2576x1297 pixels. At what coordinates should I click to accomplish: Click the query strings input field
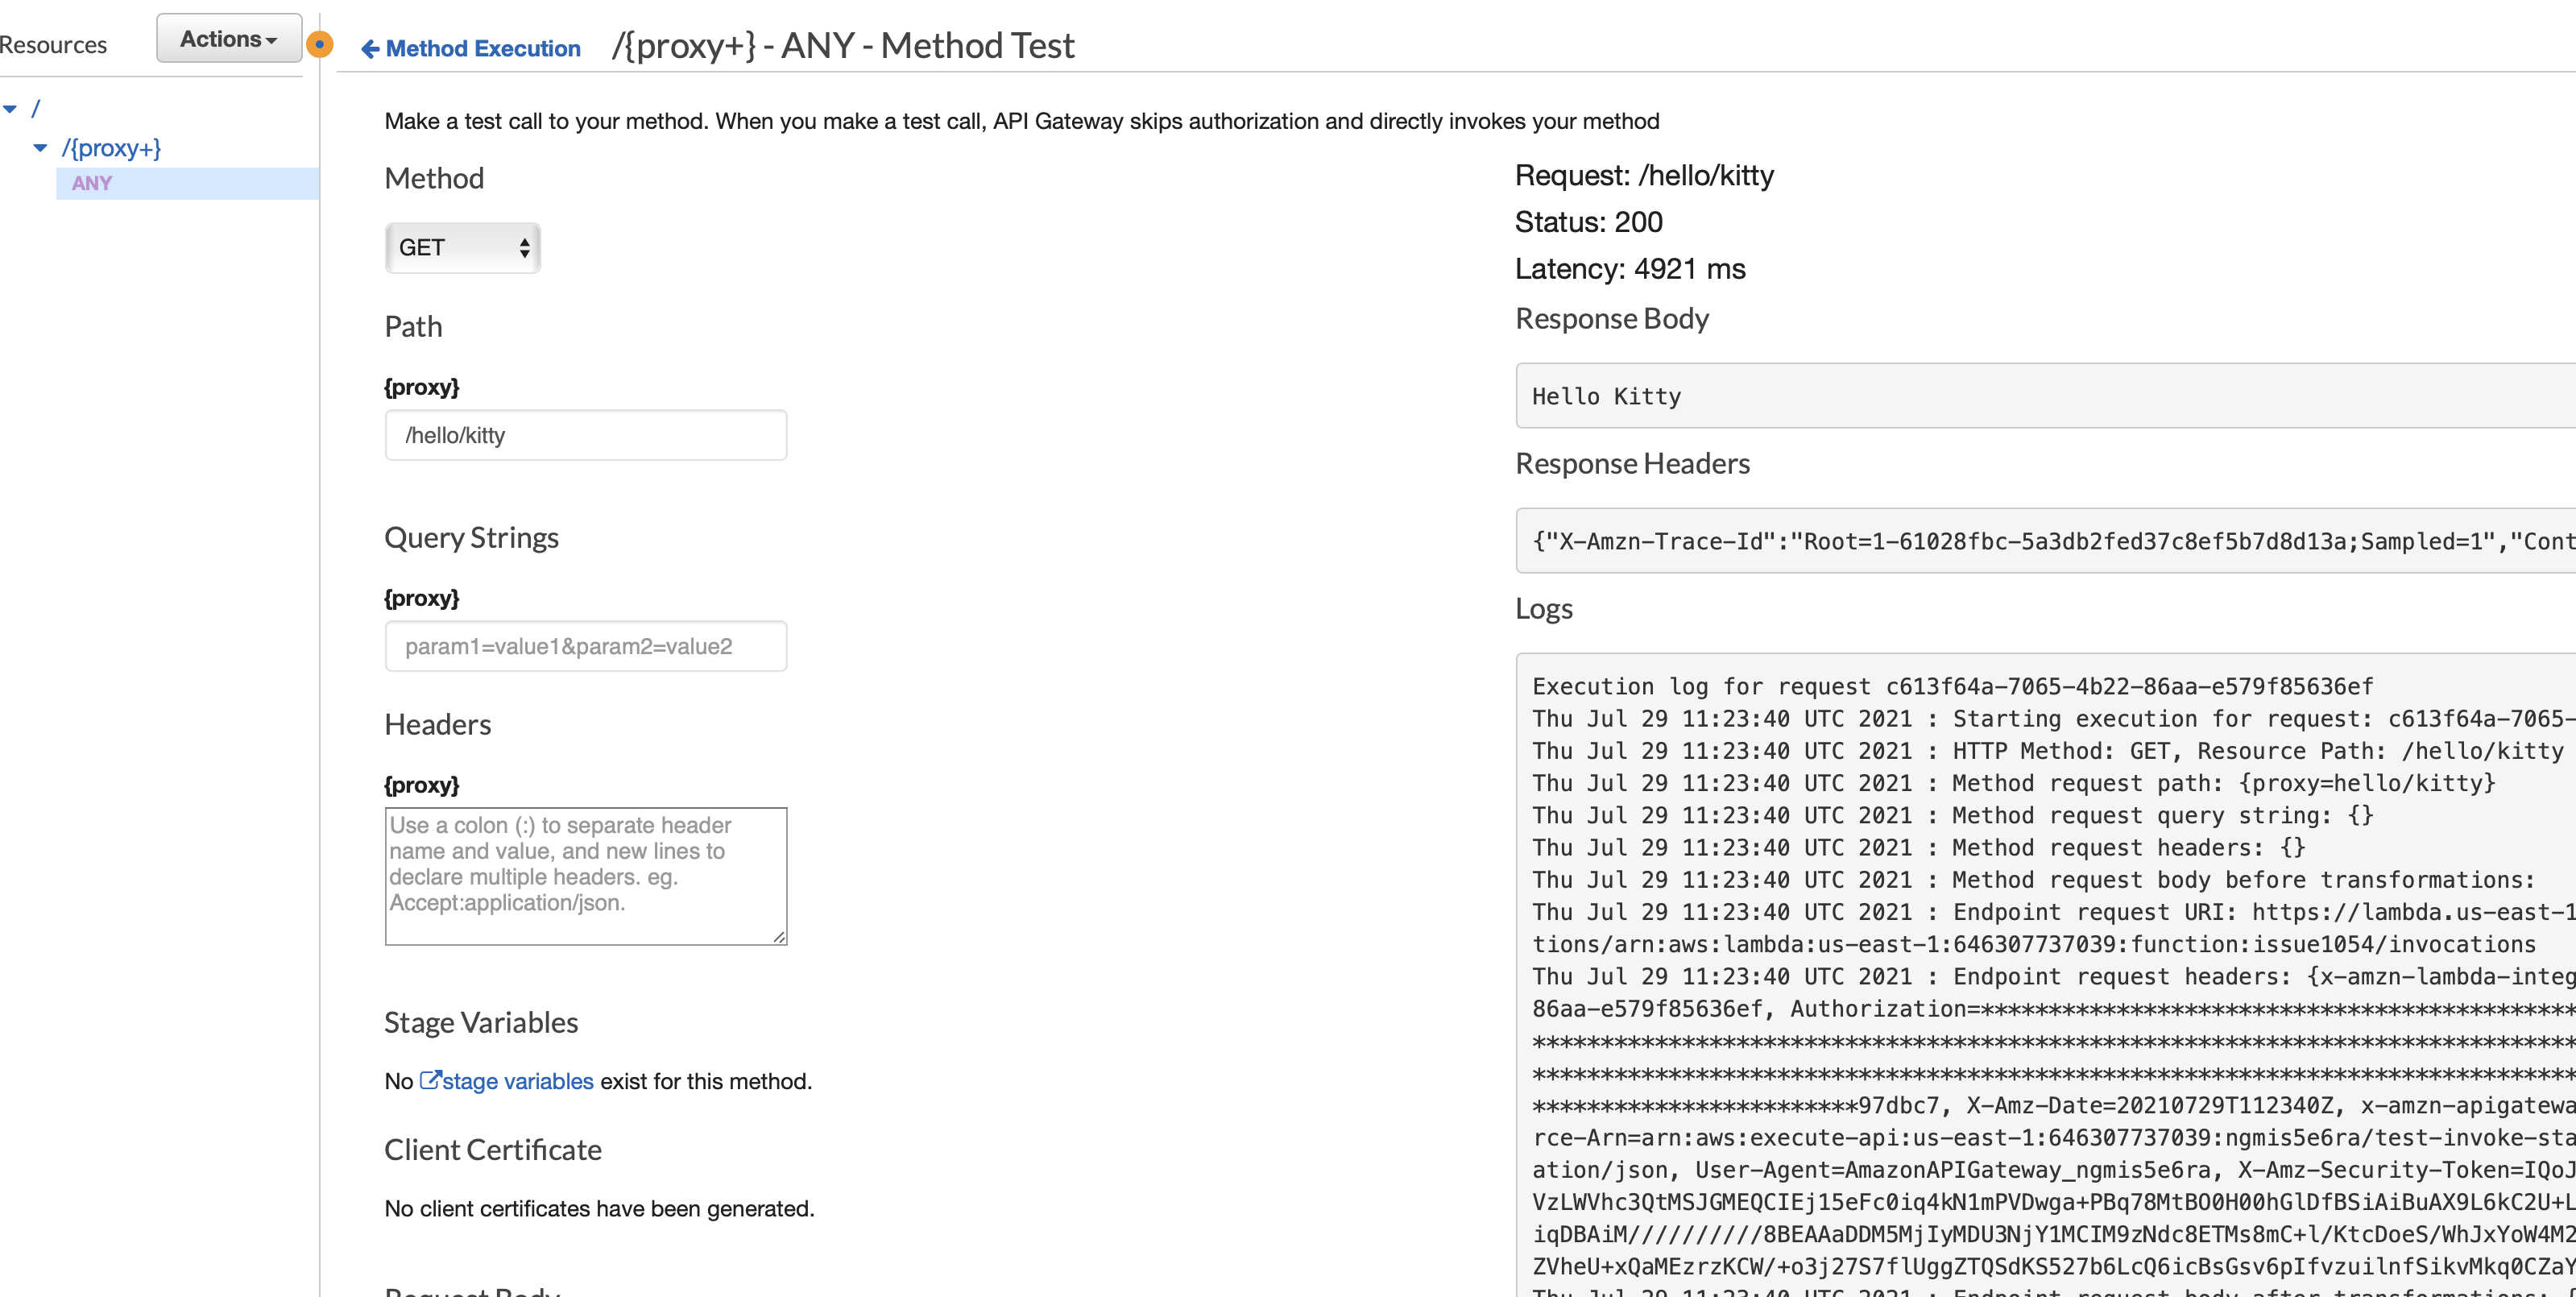point(585,645)
